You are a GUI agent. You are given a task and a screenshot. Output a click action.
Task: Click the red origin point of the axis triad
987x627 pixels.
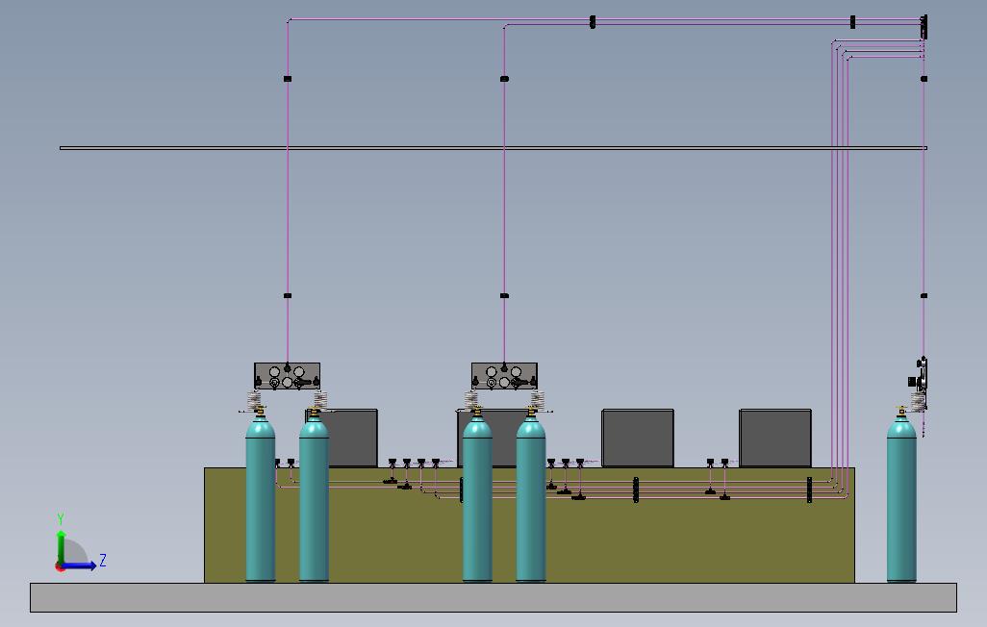pos(60,567)
